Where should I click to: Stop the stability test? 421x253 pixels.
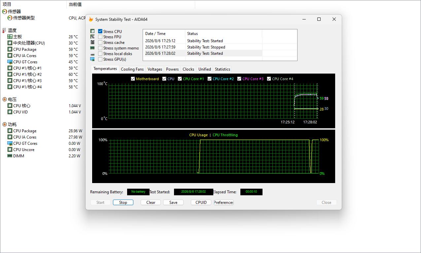tap(123, 203)
